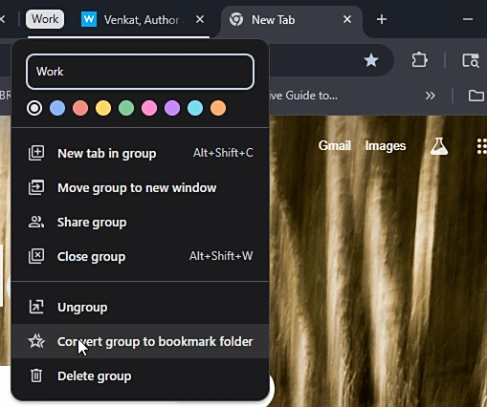The width and height of the screenshot is (487, 407).
Task: Choose the blue group color
Action: tap(57, 108)
